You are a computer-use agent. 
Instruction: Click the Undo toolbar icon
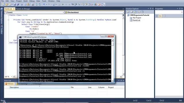(x=44, y=5)
